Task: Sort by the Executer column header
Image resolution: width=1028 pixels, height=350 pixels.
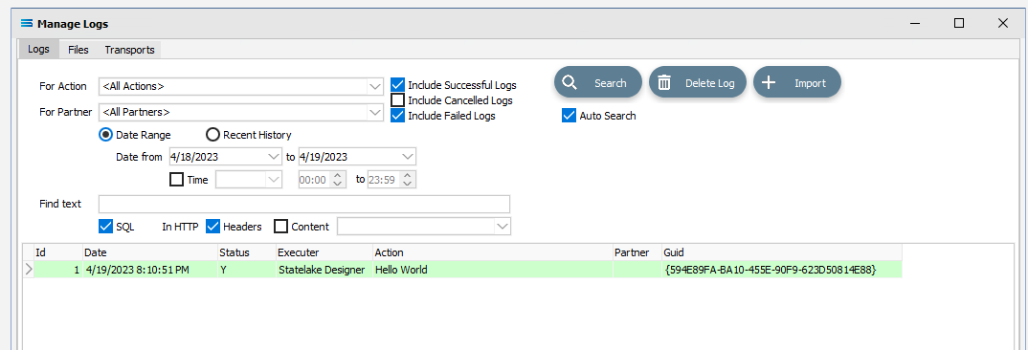Action: (324, 252)
